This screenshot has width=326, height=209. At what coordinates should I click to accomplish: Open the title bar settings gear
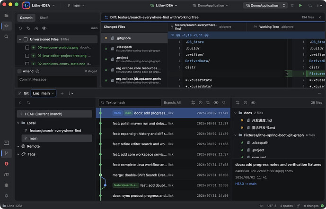[x=292, y=5]
